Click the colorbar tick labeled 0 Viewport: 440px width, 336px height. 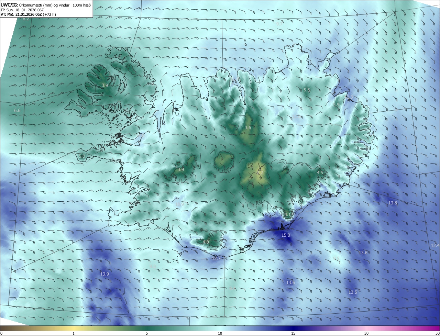1,333
